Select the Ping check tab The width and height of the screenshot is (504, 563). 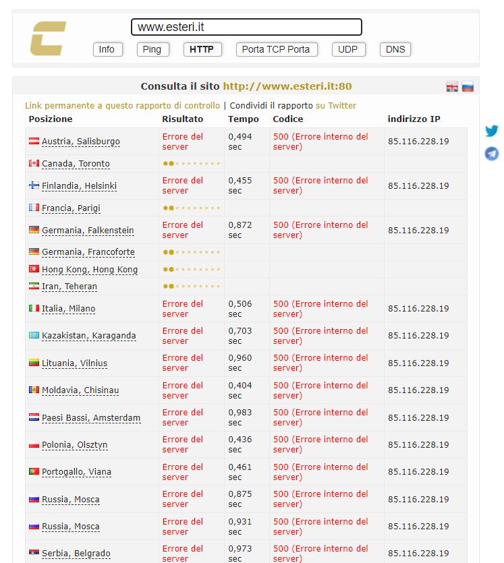tap(152, 49)
